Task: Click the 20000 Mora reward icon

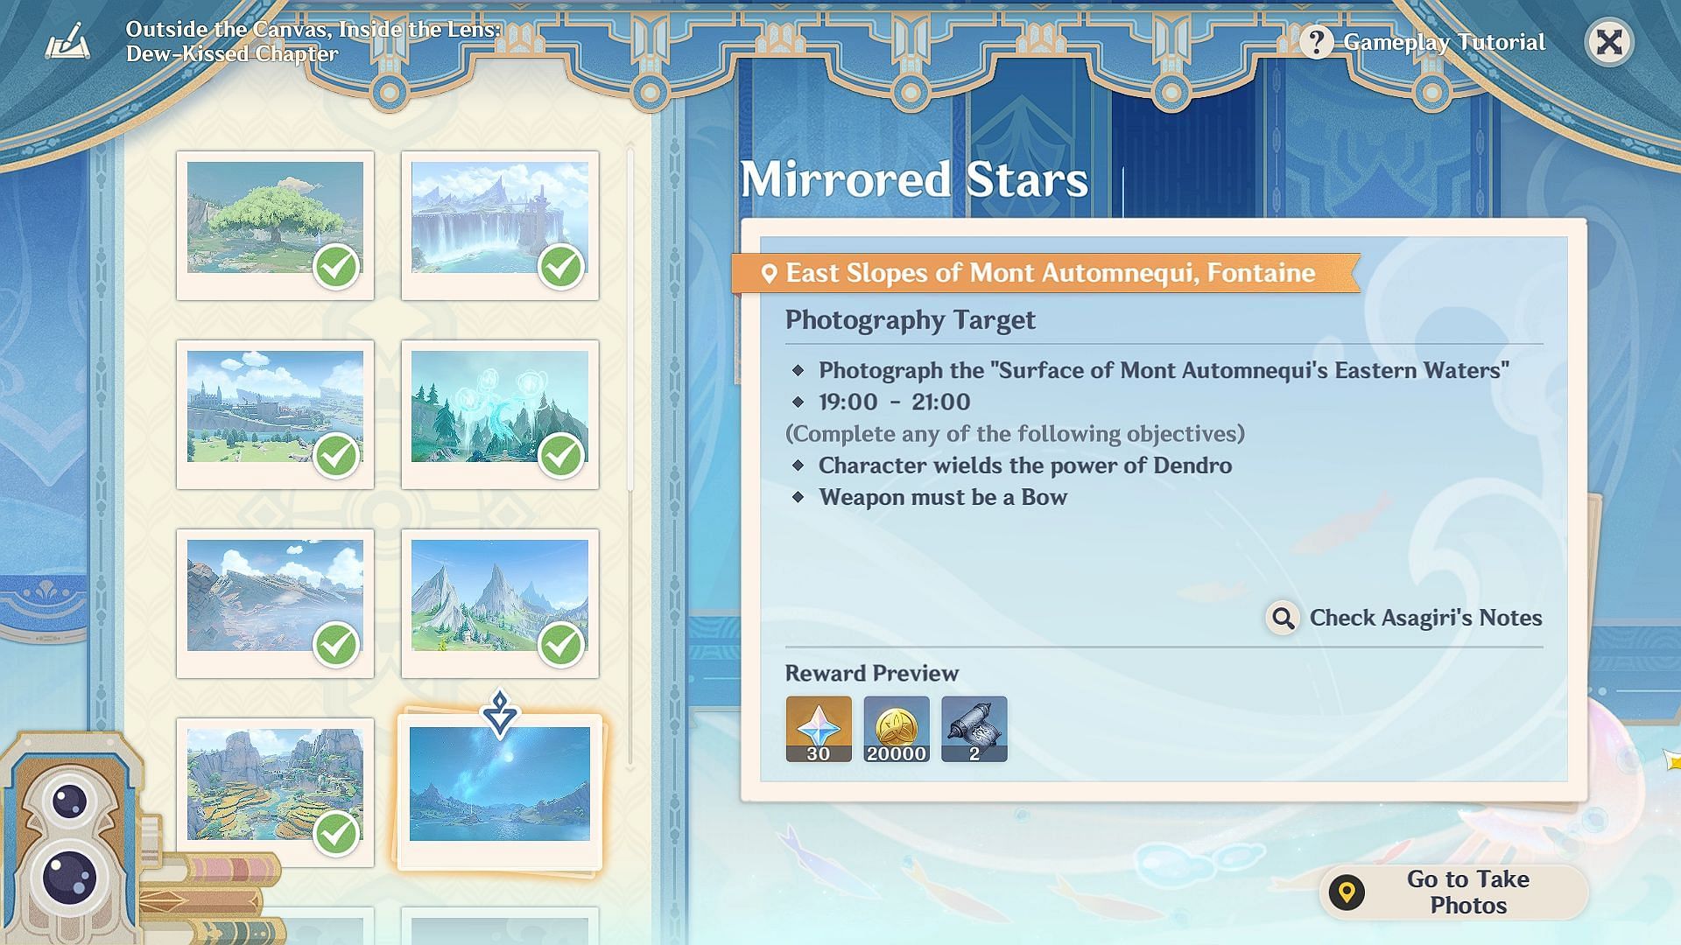Action: click(x=897, y=729)
